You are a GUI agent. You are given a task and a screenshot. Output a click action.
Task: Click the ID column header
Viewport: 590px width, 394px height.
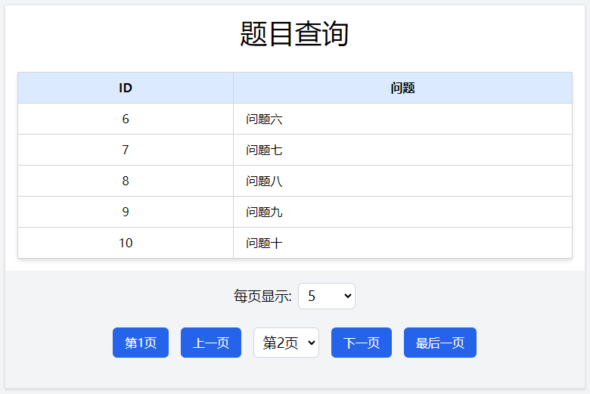coord(126,88)
